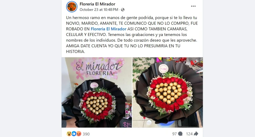Viewport: 255px width, 137px height.
Task: Follow the blue Floreria El Mirador mention link
Action: coord(109,29)
